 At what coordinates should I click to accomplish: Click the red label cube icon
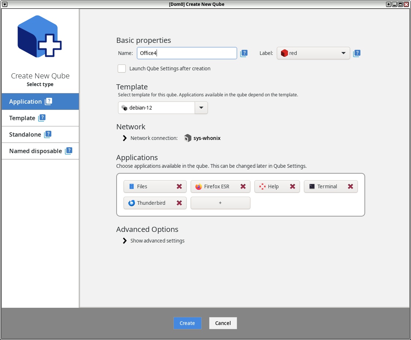pyautogui.click(x=285, y=53)
